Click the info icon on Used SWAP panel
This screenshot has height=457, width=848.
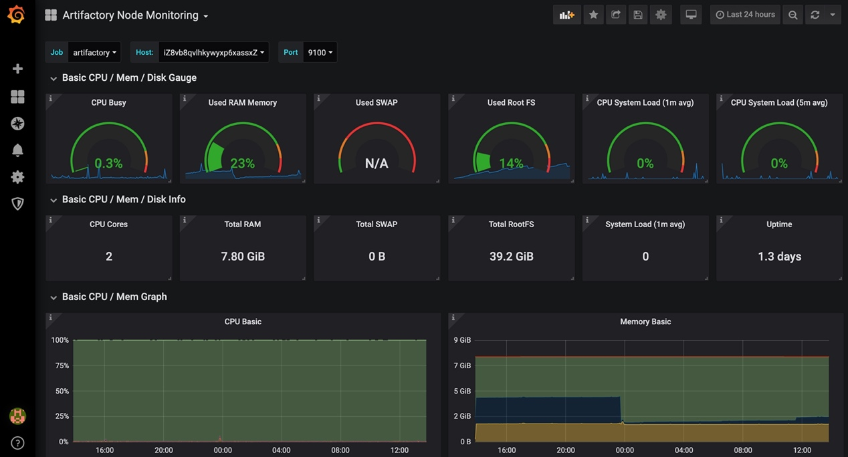point(318,98)
